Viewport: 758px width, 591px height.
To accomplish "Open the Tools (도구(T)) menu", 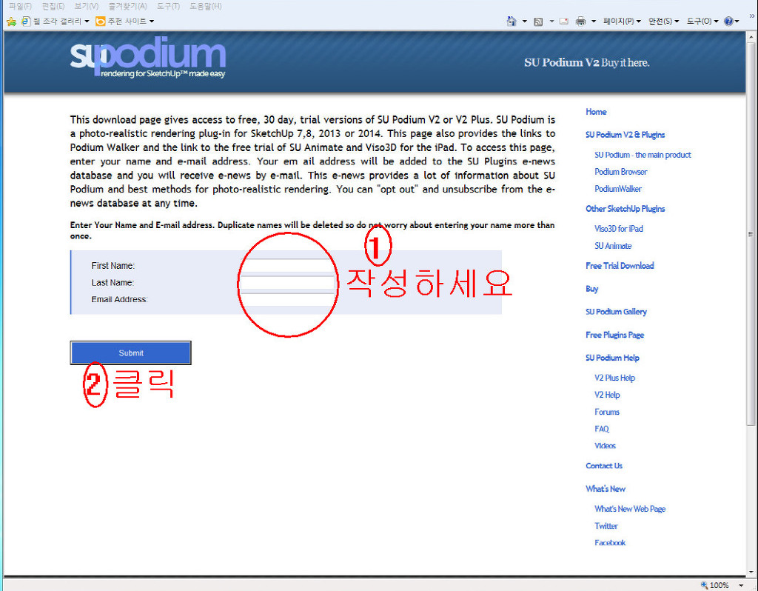I will [168, 6].
